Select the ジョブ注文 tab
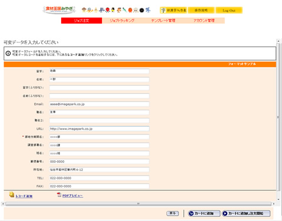Viewport: 282px width, 221px height. coord(81,21)
